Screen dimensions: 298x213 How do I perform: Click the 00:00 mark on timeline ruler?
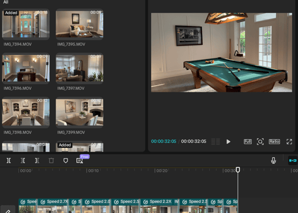[25, 171]
